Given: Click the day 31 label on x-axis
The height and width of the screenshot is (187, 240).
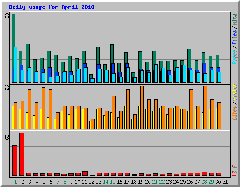Looking at the screenshot, I should tap(225, 182).
